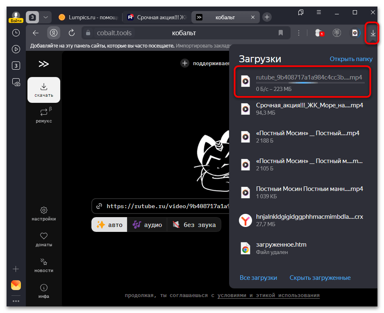
Task: Click the Yandex 'Я' home button
Action: [54, 33]
